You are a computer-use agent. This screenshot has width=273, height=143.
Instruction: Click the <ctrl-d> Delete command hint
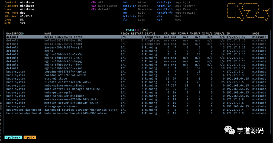click(135, 6)
